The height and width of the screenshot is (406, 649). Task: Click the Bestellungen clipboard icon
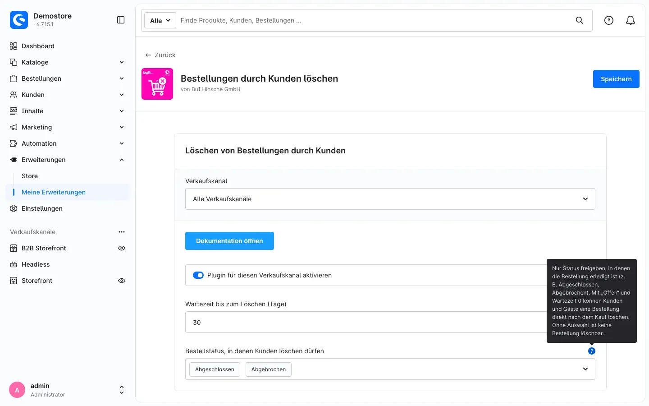tap(14, 78)
